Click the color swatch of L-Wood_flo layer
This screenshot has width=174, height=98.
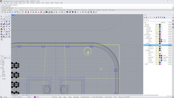[160, 47]
